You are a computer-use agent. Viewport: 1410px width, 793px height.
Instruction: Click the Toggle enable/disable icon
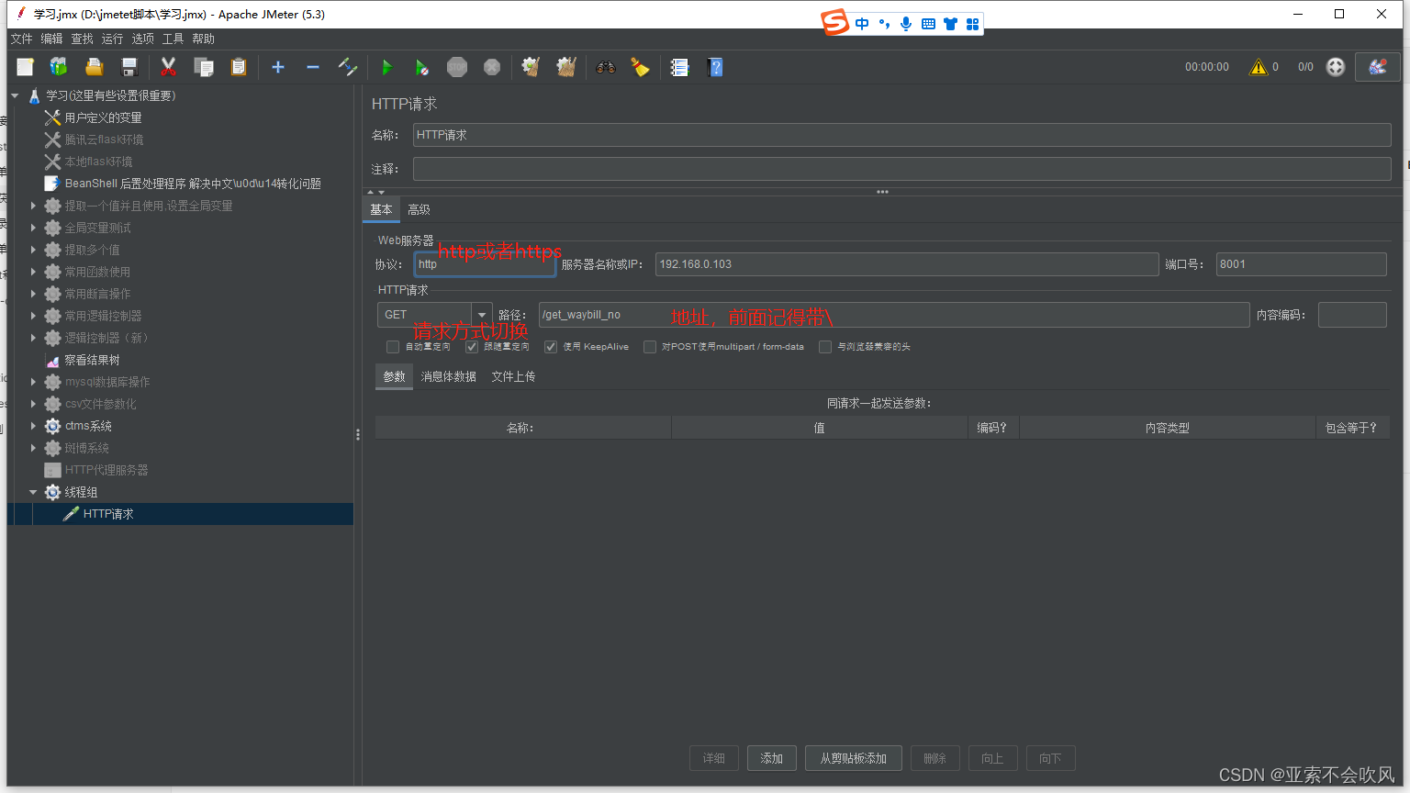pyautogui.click(x=348, y=67)
